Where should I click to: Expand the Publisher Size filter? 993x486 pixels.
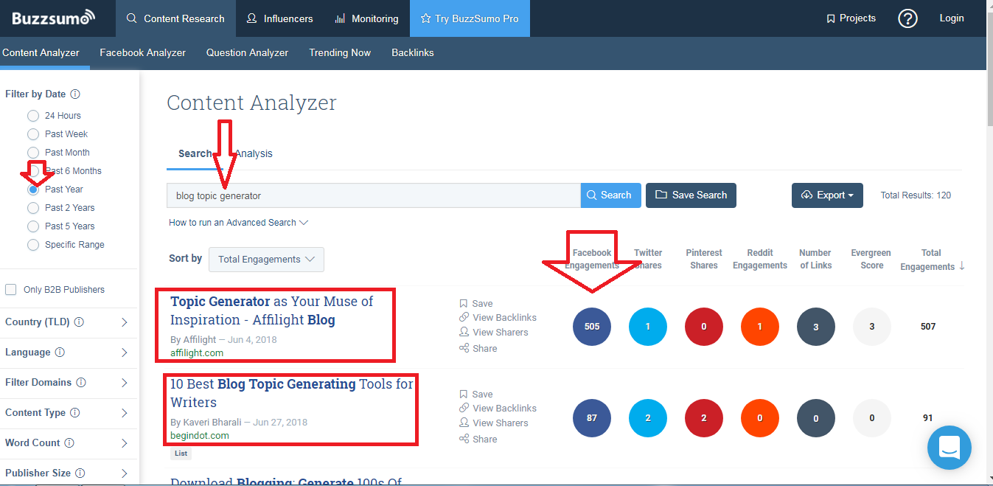tap(124, 473)
